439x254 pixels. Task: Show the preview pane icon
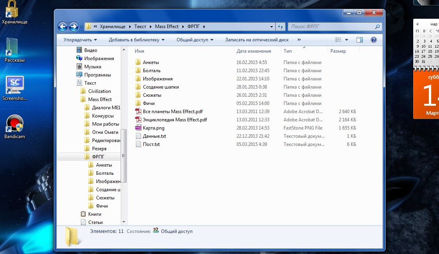[x=360, y=40]
